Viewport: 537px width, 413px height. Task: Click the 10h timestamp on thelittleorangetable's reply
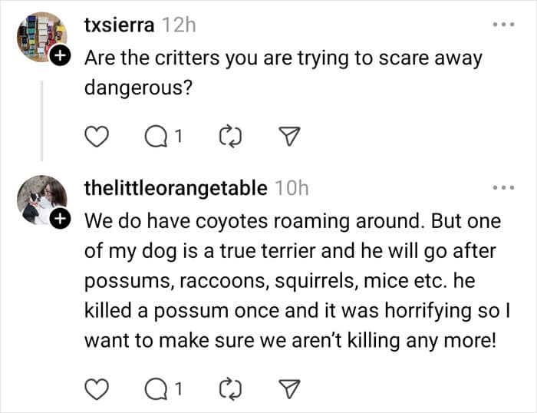pyautogui.click(x=292, y=187)
